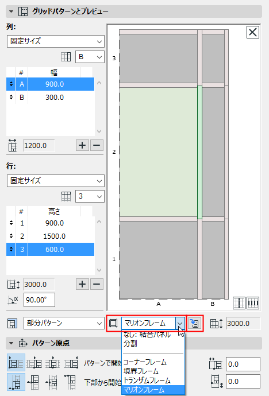Click the total height field 3000.0 under rows
This screenshot has height=396, width=269.
[x=39, y=284]
